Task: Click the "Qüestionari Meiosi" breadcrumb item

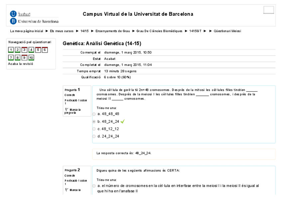Action: (x=227, y=31)
